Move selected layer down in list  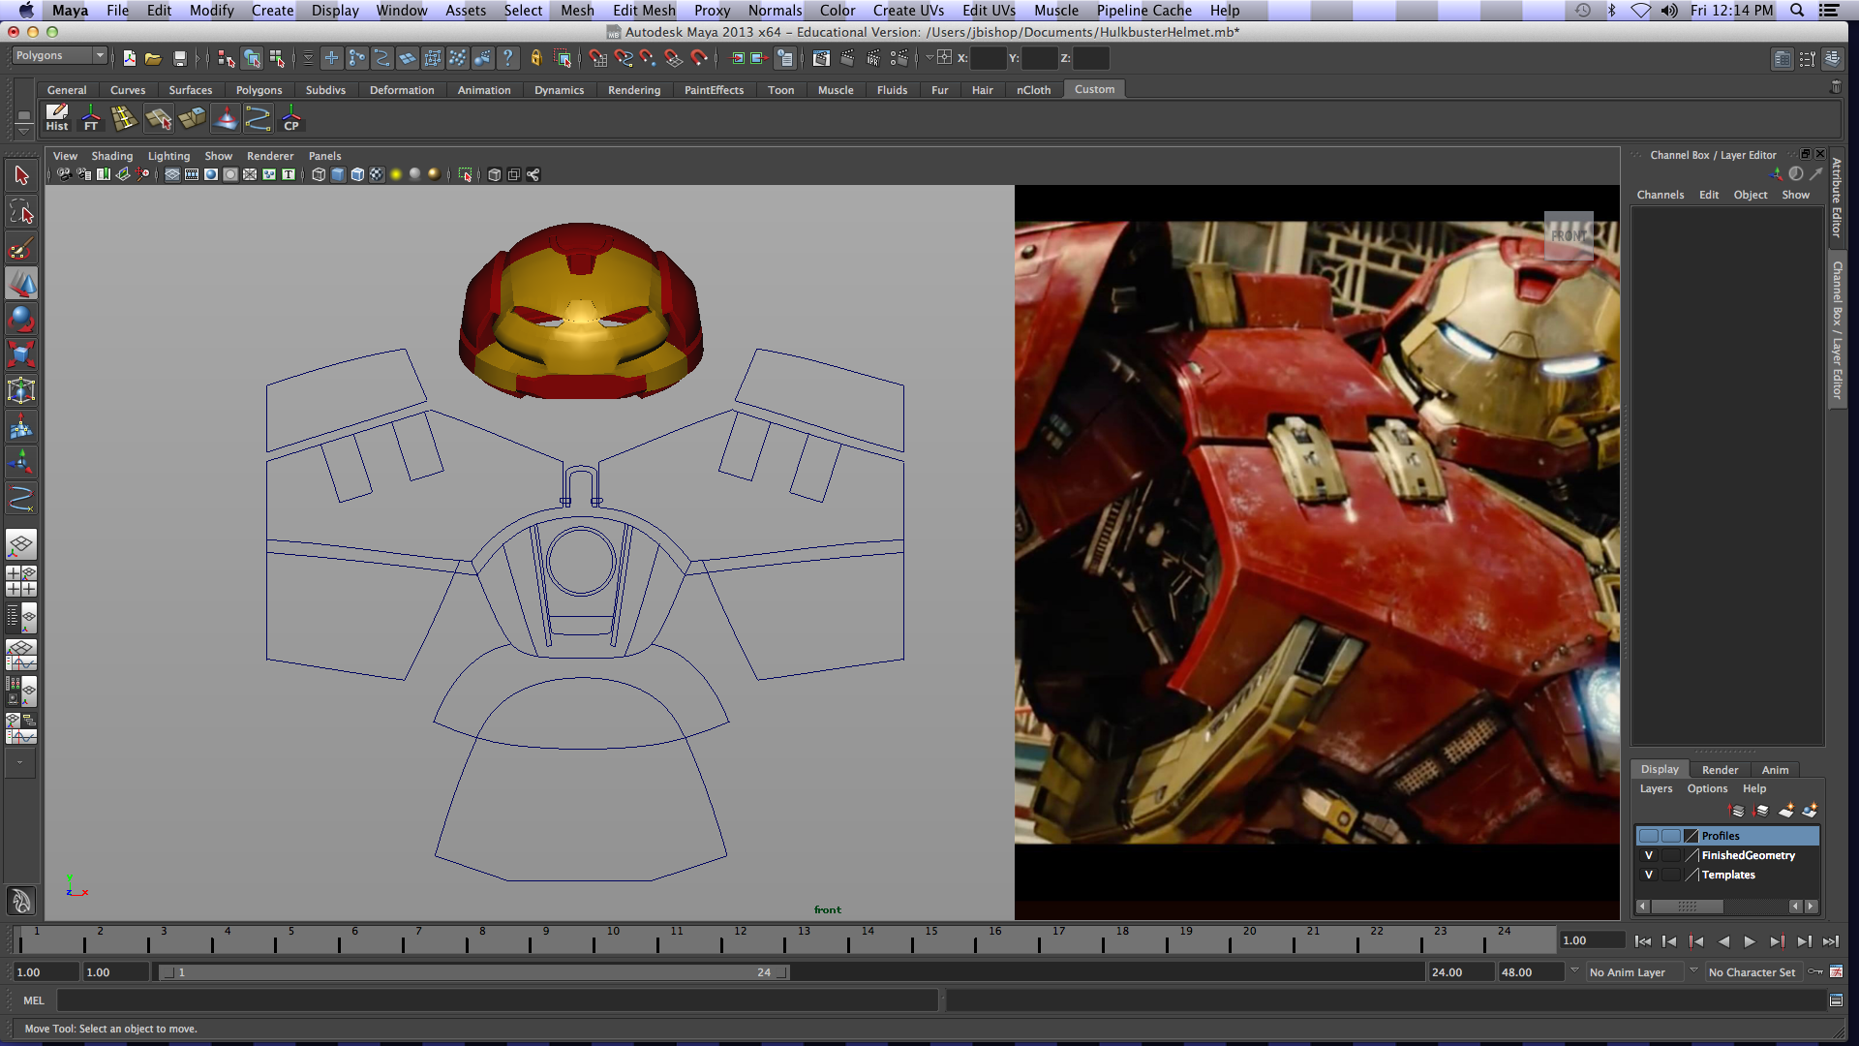1761,811
